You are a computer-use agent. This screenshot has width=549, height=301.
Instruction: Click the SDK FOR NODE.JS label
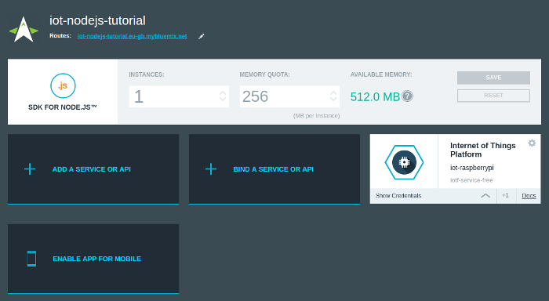tap(63, 107)
